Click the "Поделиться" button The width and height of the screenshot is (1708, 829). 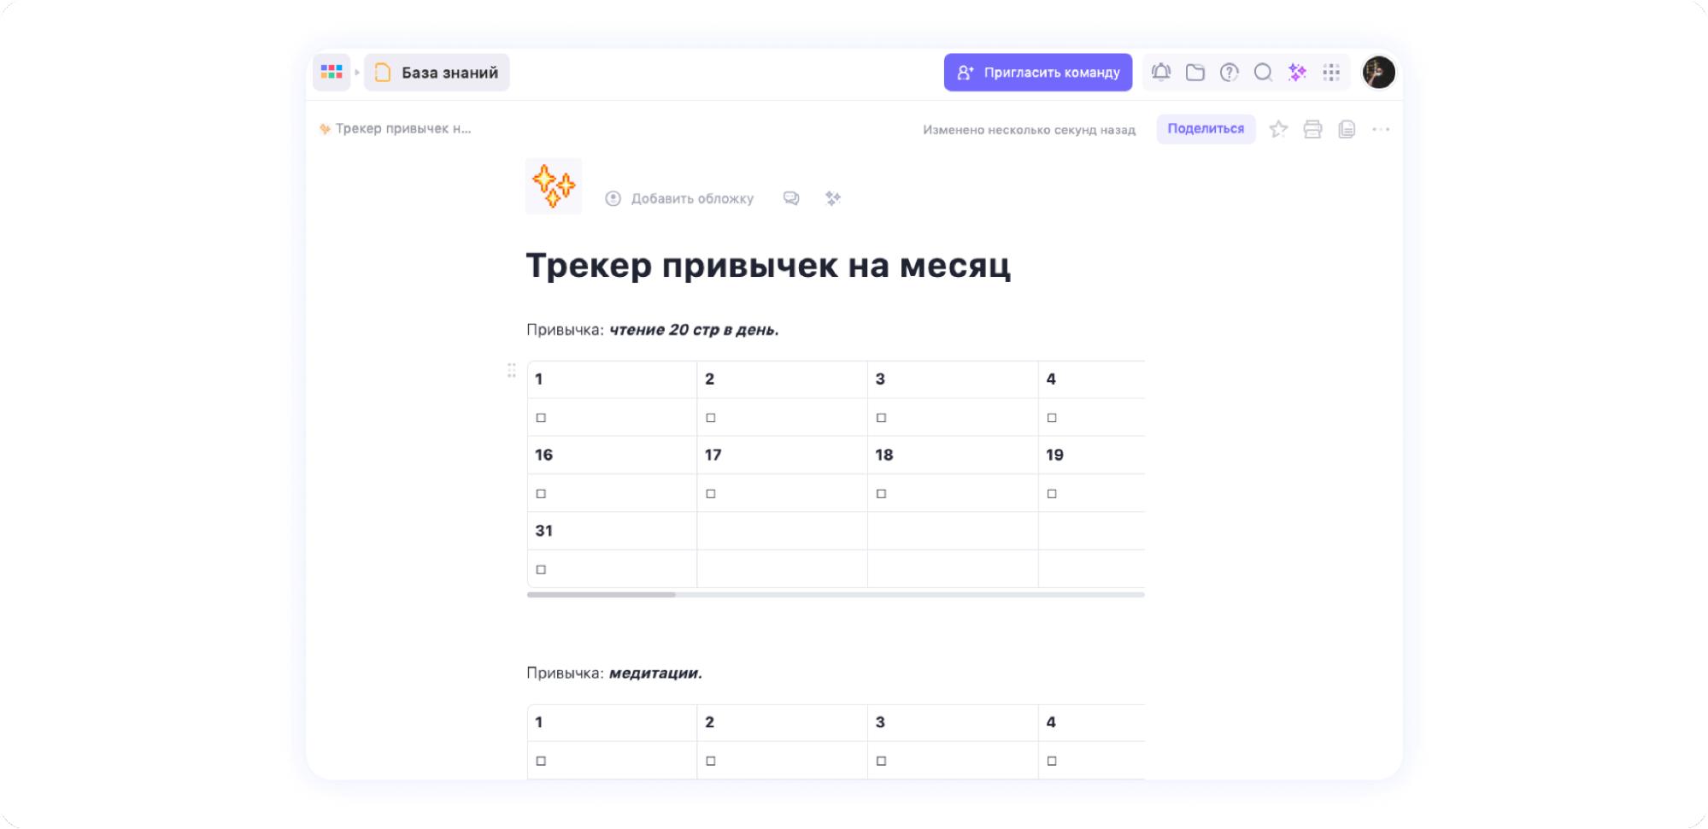[x=1206, y=128]
